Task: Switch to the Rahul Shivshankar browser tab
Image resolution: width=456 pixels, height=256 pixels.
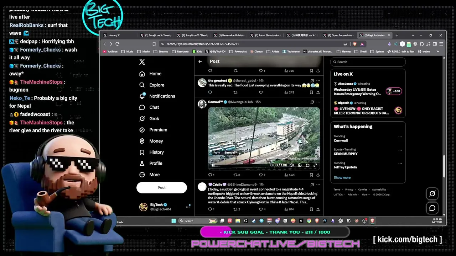Action: (x=266, y=35)
